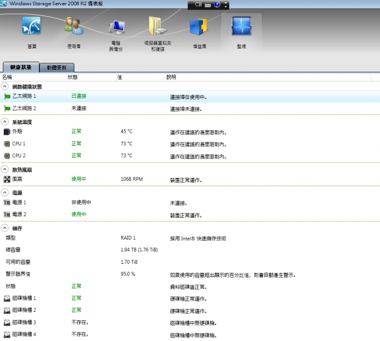
Task: Click the 使用中 status of 電源 2
Action: point(79,214)
